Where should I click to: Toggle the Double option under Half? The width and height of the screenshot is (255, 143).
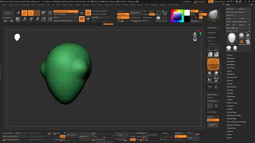pyautogui.click(x=145, y=14)
